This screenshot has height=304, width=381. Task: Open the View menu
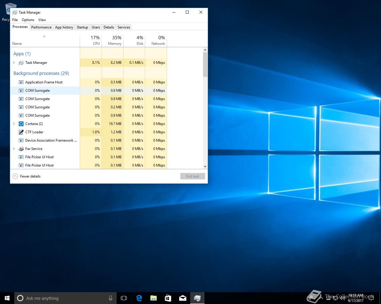point(42,20)
